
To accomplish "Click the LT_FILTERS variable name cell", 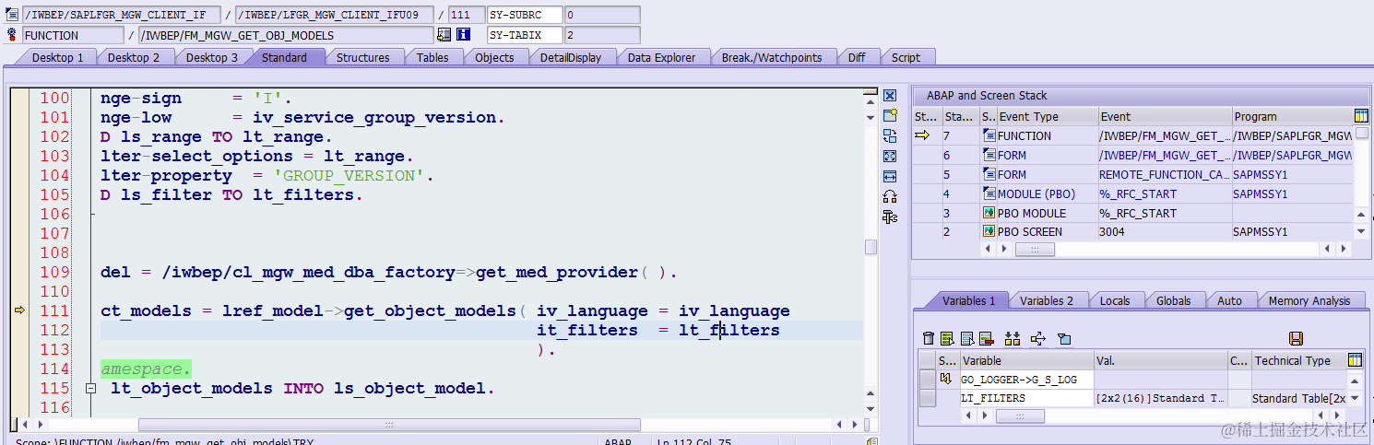I will [x=1025, y=398].
